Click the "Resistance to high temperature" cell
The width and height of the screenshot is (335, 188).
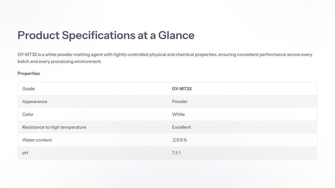pyautogui.click(x=54, y=127)
